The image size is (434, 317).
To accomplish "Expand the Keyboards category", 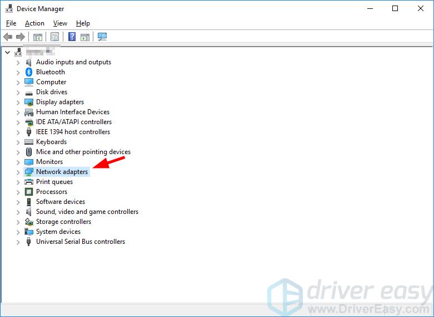I will tap(18, 142).
